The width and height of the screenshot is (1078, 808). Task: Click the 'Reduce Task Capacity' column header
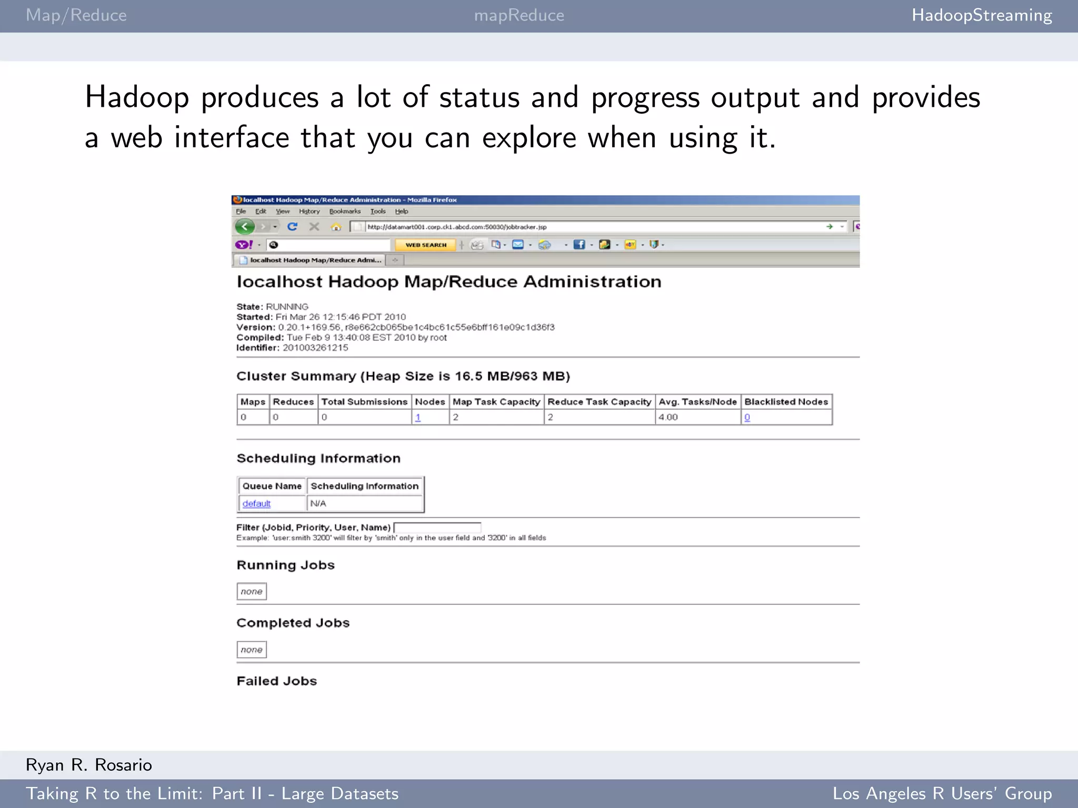(600, 402)
